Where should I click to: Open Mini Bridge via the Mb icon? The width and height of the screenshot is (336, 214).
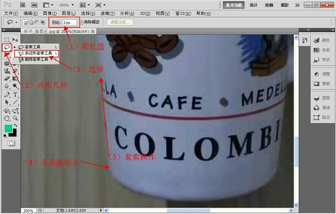(x=34, y=5)
